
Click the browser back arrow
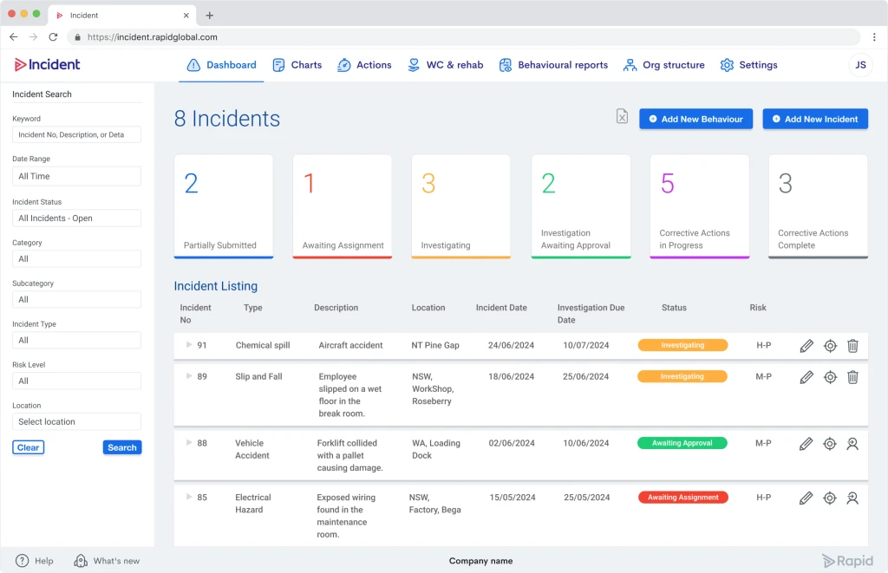(14, 36)
